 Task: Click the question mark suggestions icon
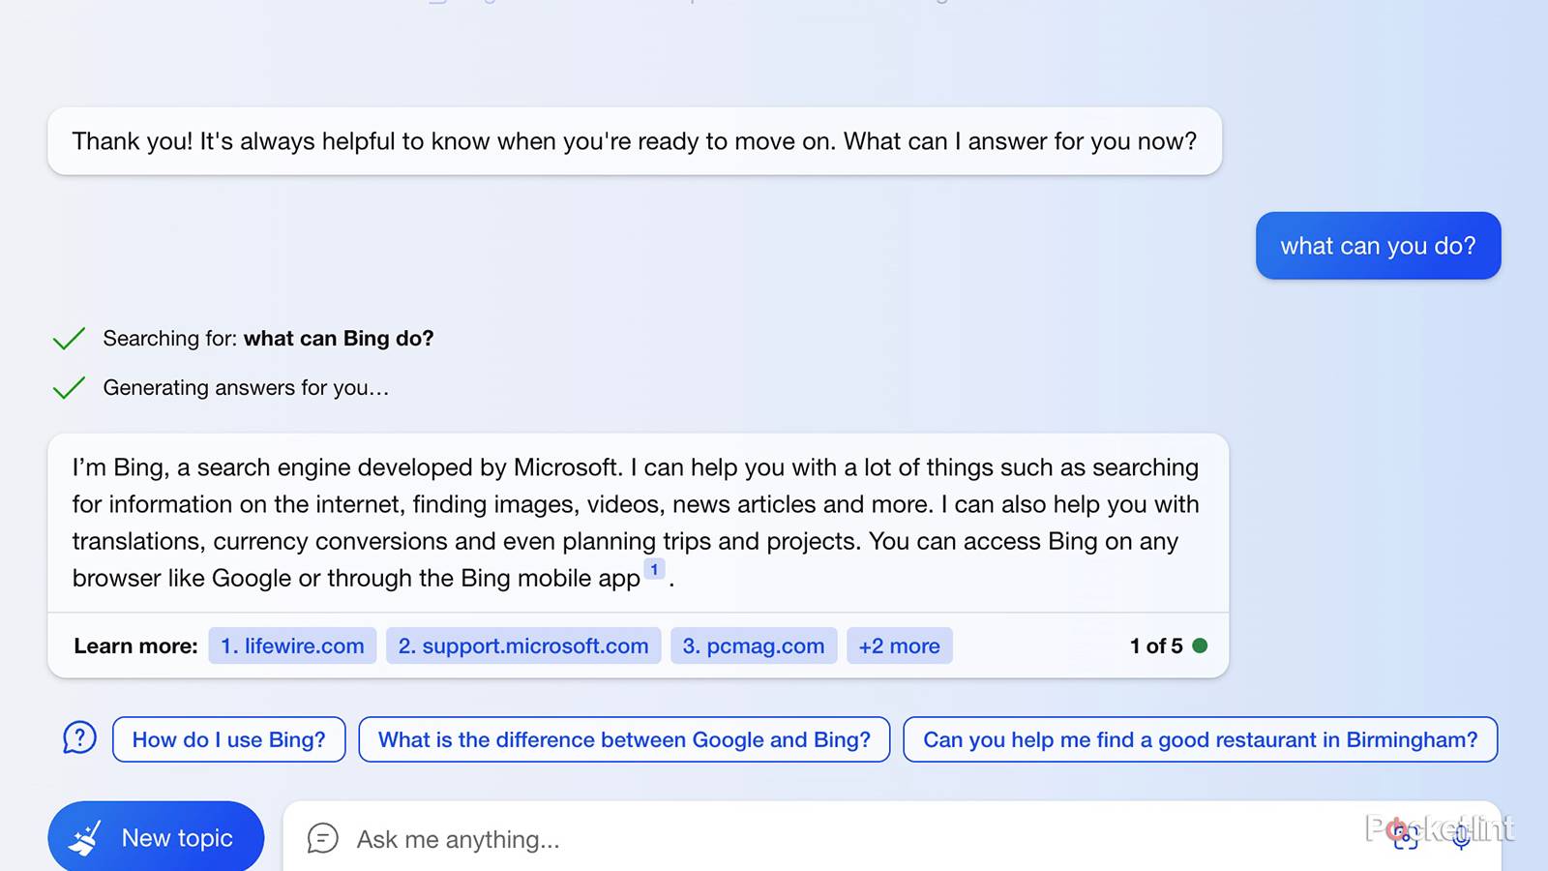pyautogui.click(x=79, y=738)
